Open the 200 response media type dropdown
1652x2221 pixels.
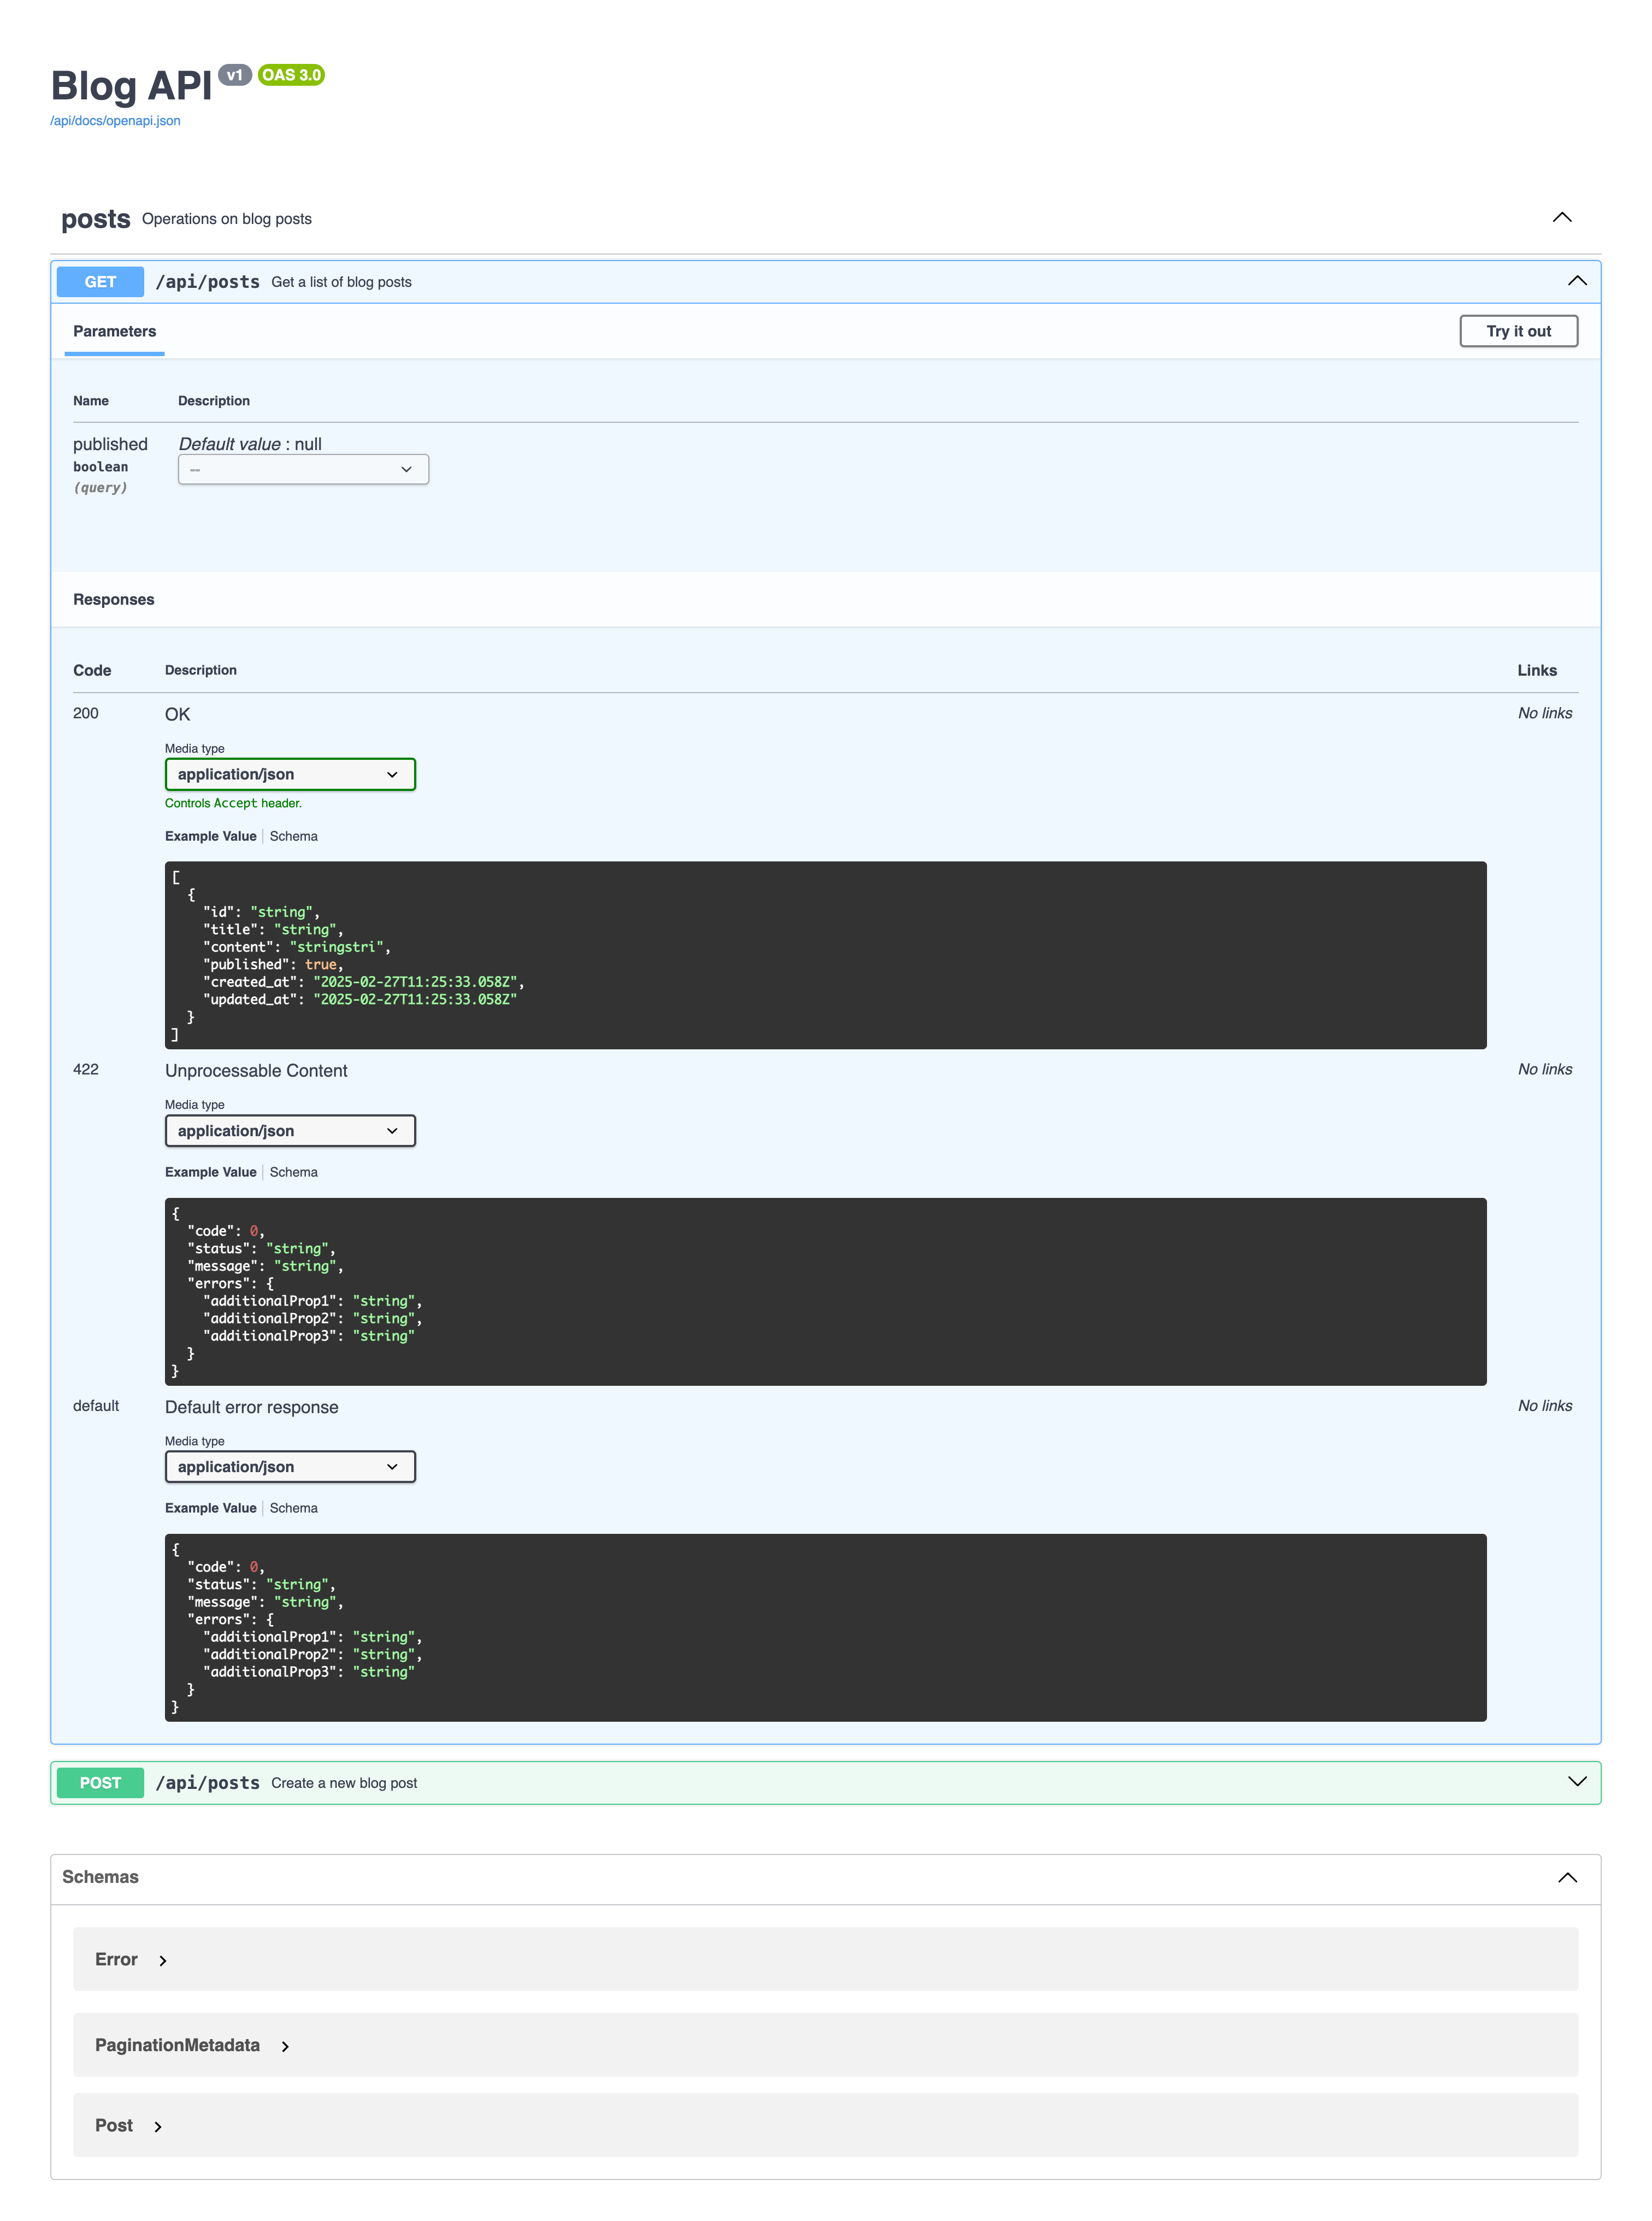coord(289,774)
